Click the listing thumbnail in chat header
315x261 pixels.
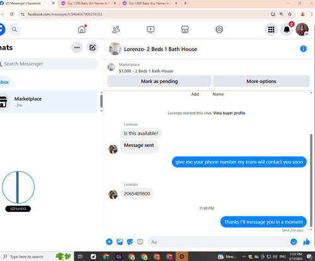tap(115, 49)
